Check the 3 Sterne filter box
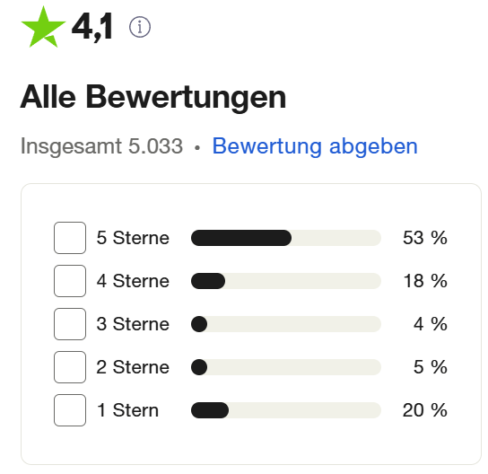The width and height of the screenshot is (488, 474). pyautogui.click(x=70, y=324)
